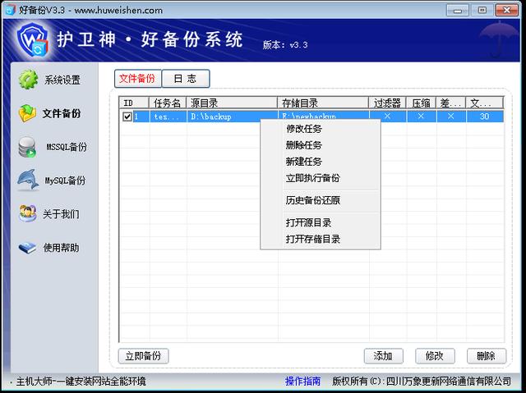Click the tes... task name cell

tap(168, 117)
